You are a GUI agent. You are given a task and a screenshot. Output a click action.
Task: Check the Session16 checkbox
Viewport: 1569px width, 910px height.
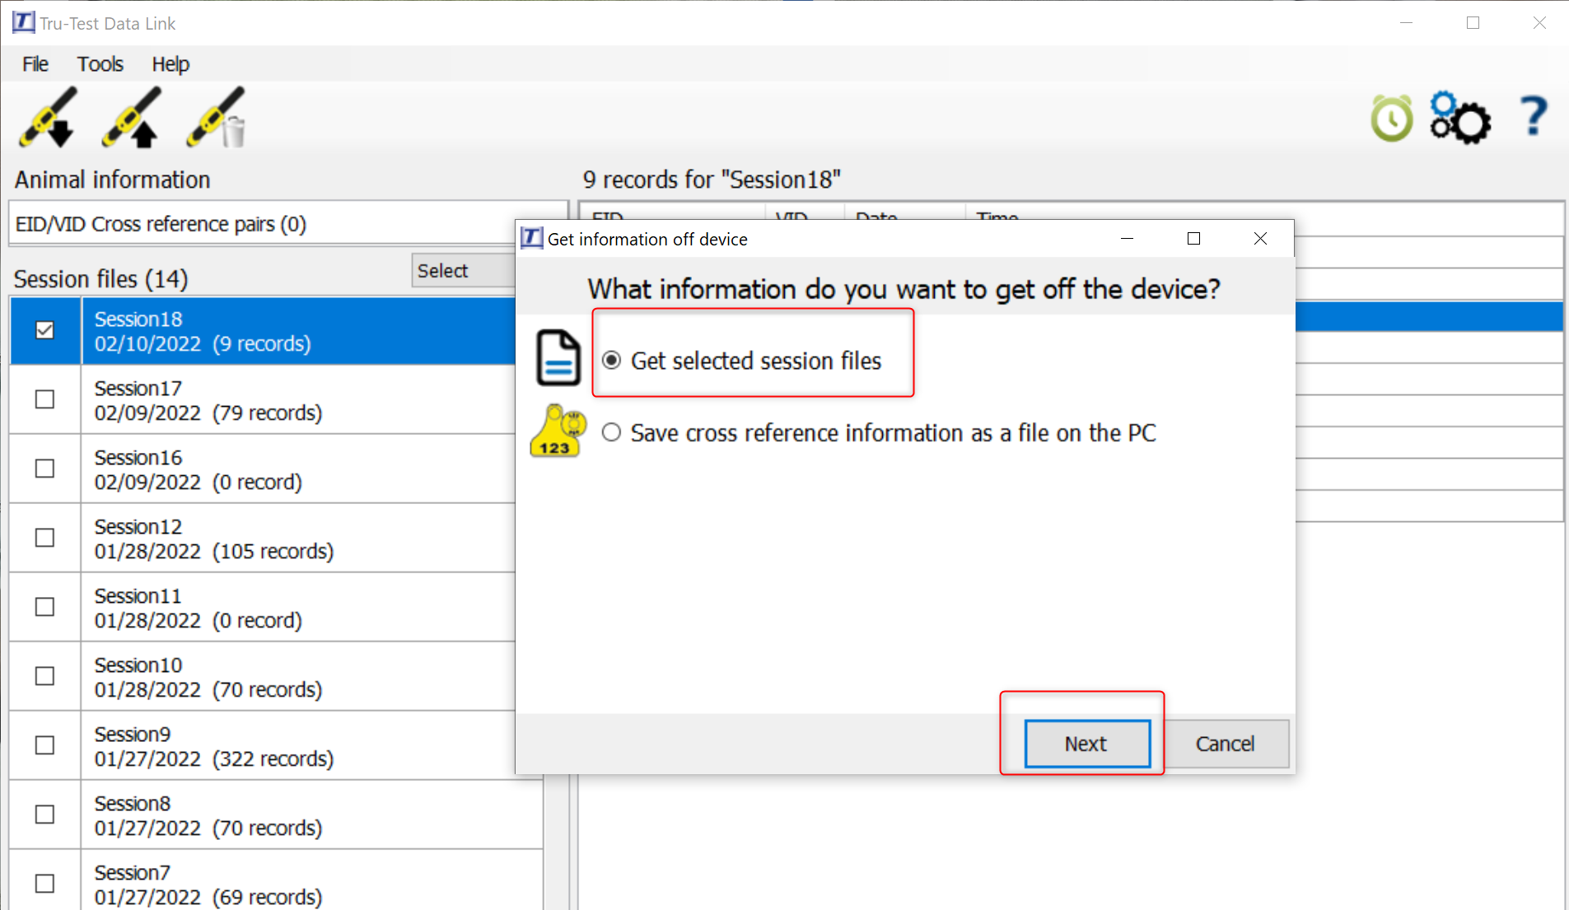44,469
